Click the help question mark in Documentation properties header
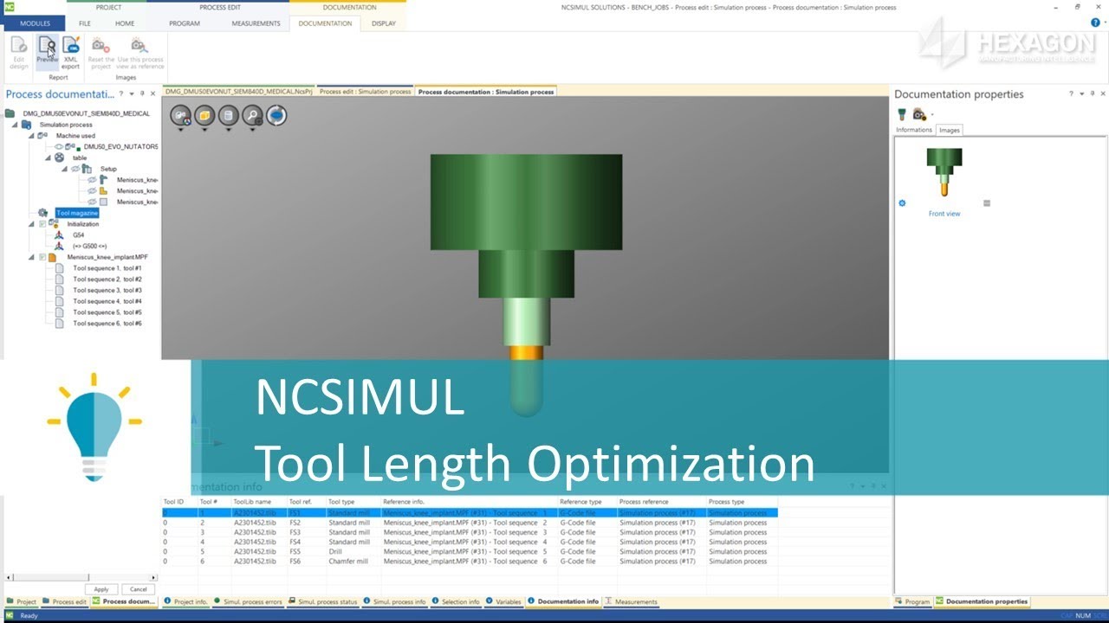Image resolution: width=1109 pixels, height=623 pixels. 1071,93
